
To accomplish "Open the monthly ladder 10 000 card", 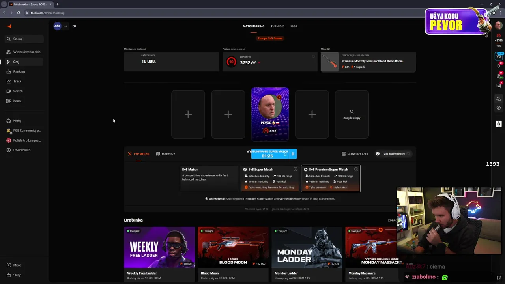I will [172, 62].
